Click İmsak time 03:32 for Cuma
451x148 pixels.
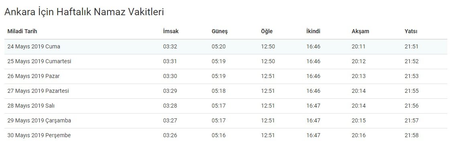point(170,46)
